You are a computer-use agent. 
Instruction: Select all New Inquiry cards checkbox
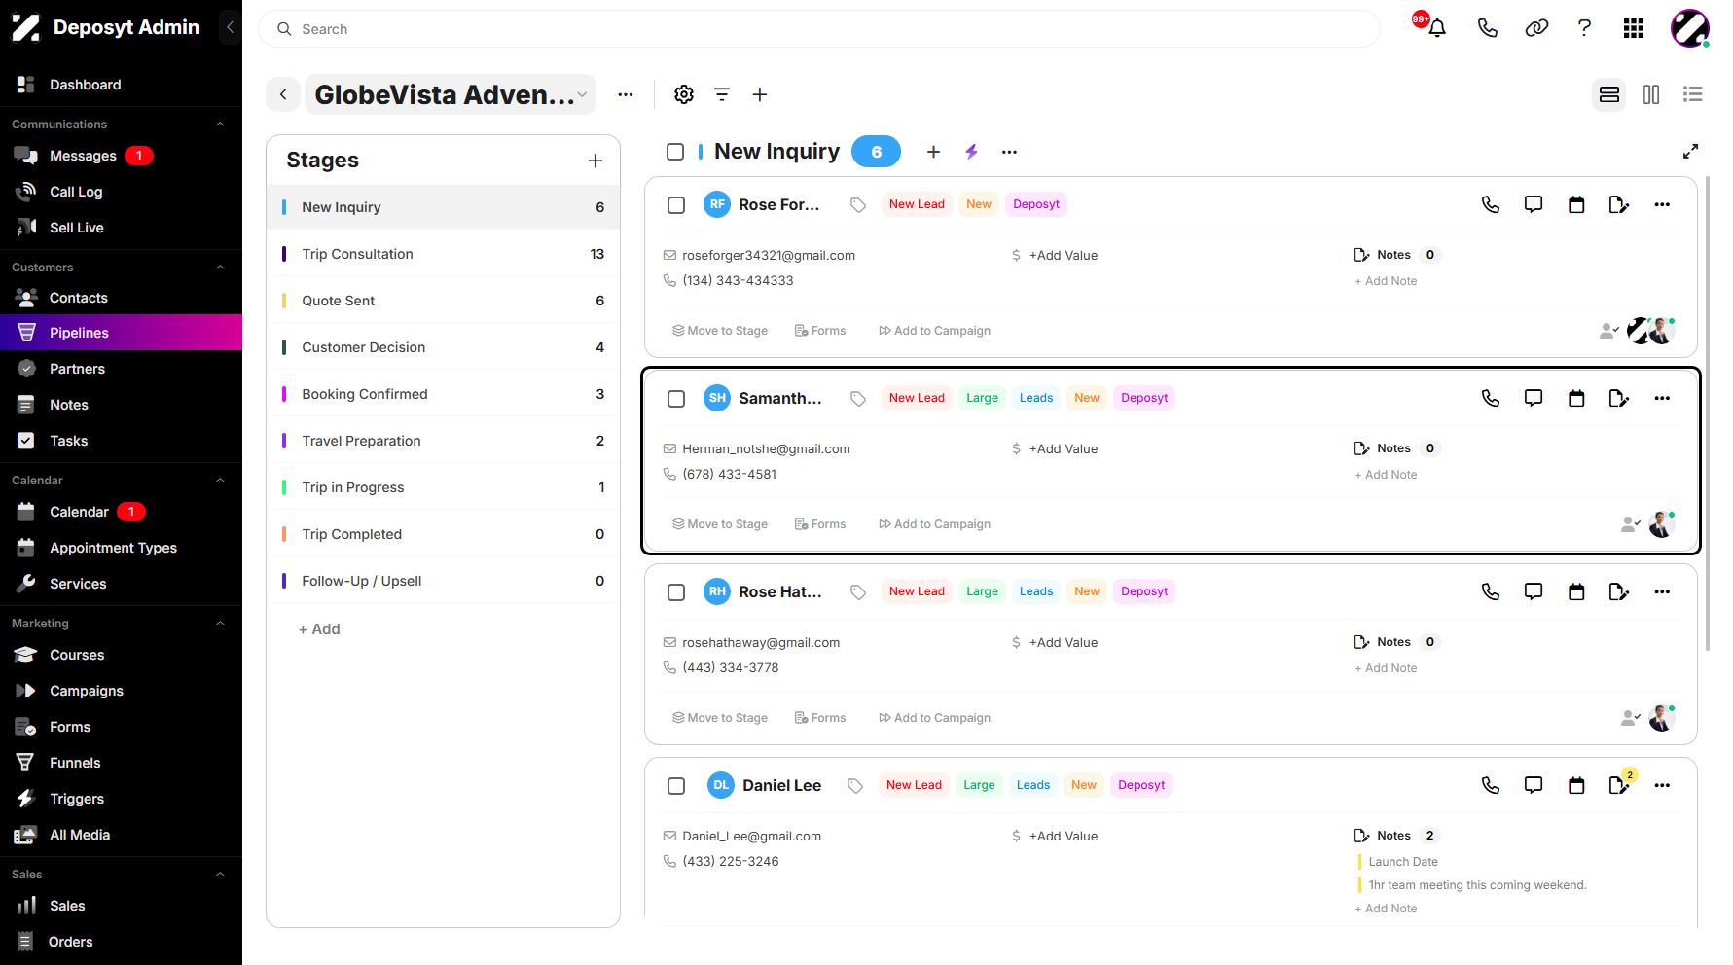pyautogui.click(x=675, y=152)
